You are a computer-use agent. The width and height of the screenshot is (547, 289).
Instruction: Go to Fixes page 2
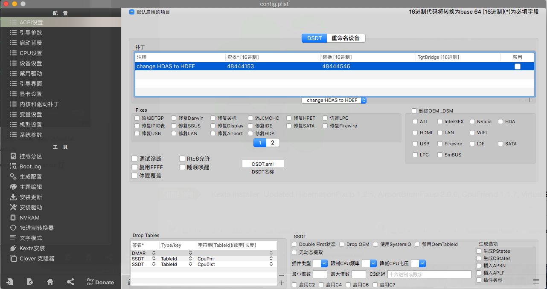pyautogui.click(x=273, y=143)
